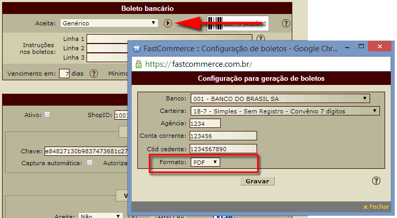Image resolution: width=397 pixels, height=218 pixels.
Task: Enable Captura automática checkbox
Action: click(90, 163)
